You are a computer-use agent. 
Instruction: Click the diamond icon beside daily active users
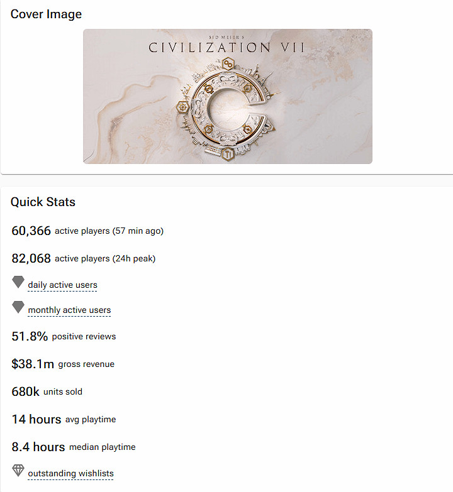[18, 283]
